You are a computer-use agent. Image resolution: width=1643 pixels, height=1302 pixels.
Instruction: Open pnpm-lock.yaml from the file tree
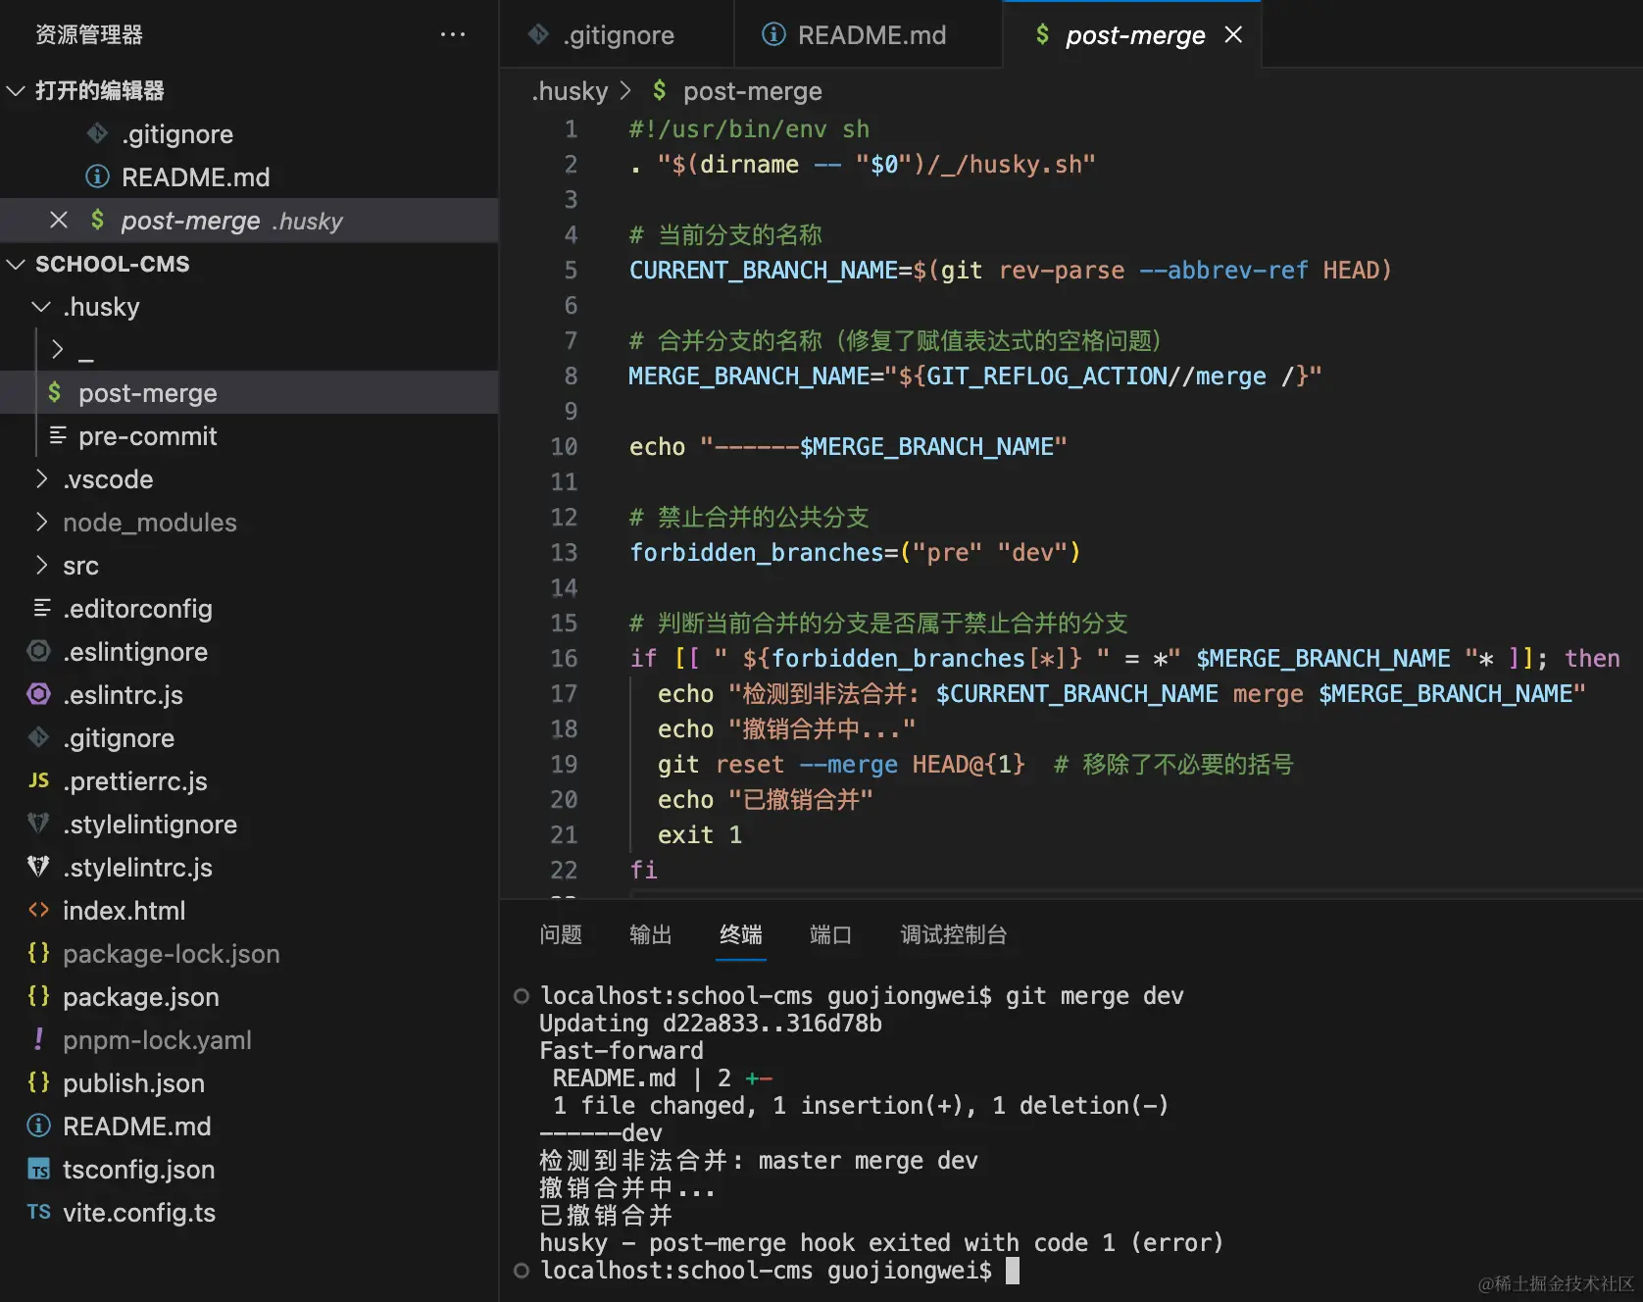[x=249, y=1039]
